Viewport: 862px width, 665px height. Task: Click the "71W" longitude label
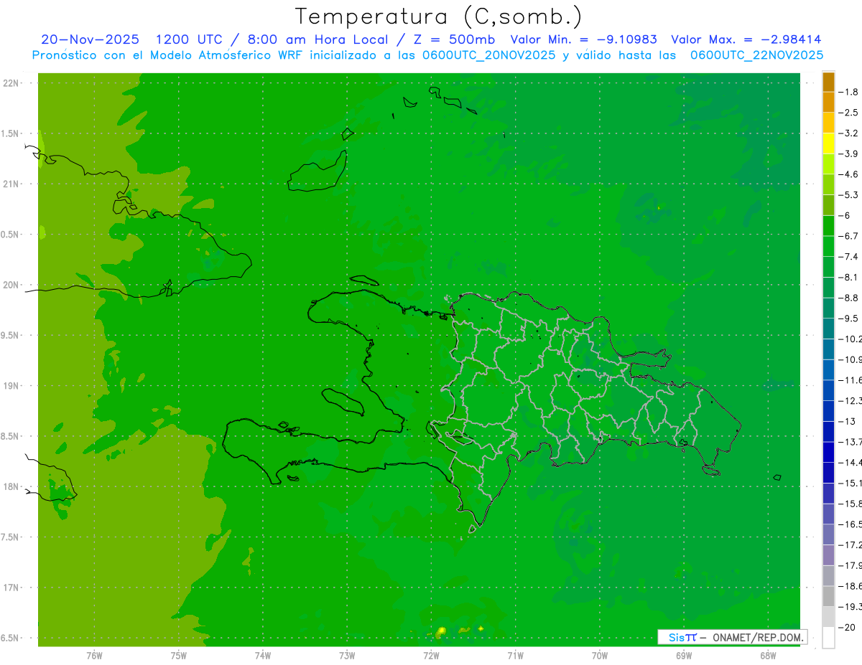click(515, 656)
